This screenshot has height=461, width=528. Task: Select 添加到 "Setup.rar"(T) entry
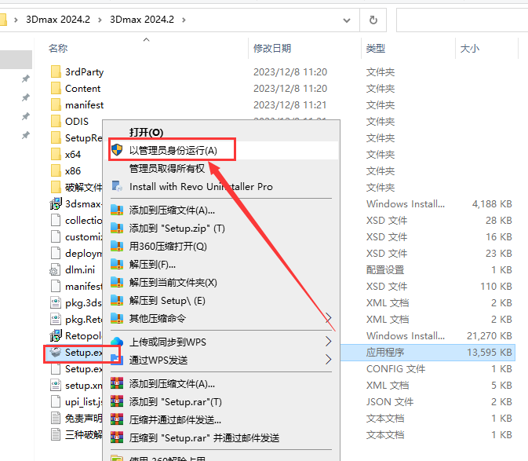coord(176,402)
